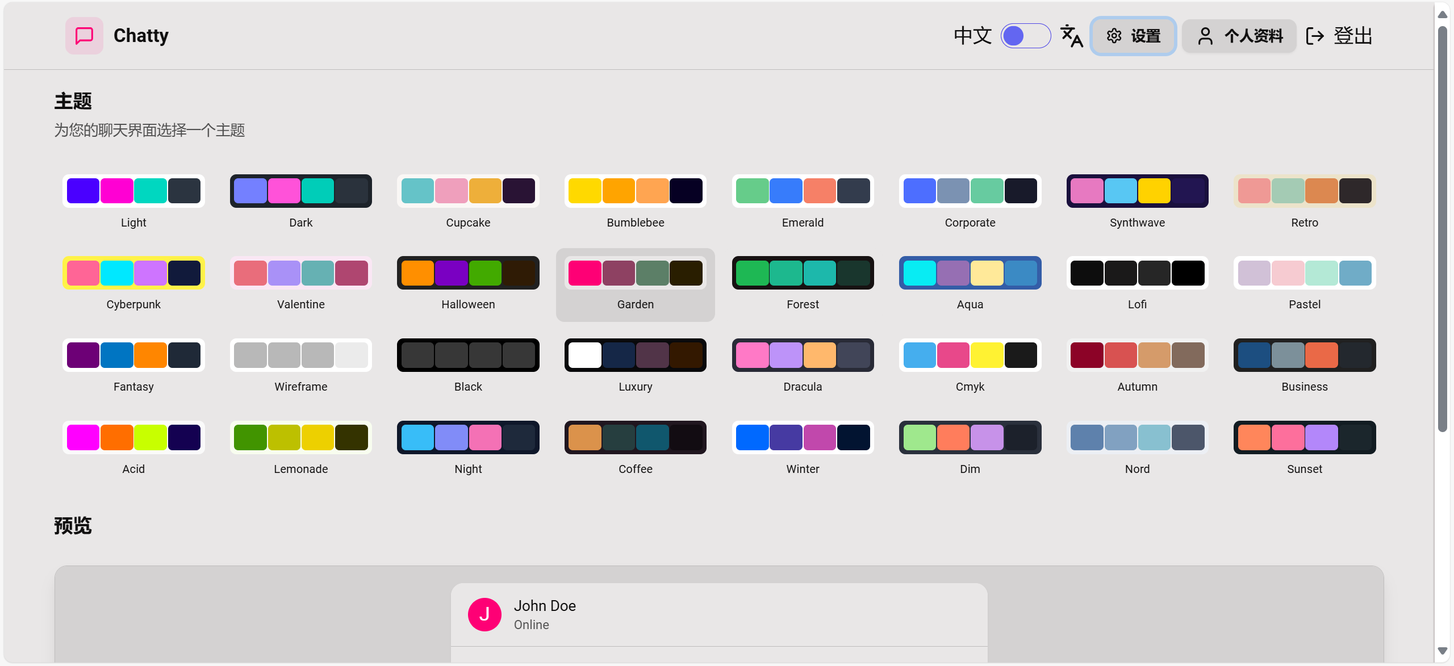Click John Doe's avatar in preview
The image size is (1454, 666).
coord(484,614)
